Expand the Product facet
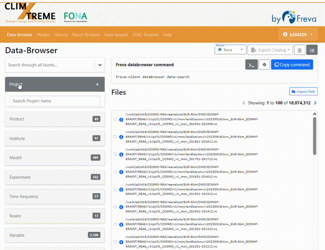This screenshot has width=325, height=250. [x=55, y=119]
